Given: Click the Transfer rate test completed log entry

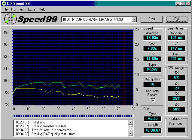Looking at the screenshot, I should point(43,130).
